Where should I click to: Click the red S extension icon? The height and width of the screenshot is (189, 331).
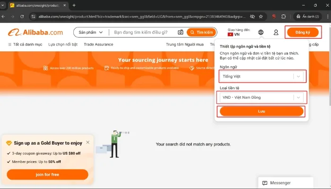[x=274, y=17]
